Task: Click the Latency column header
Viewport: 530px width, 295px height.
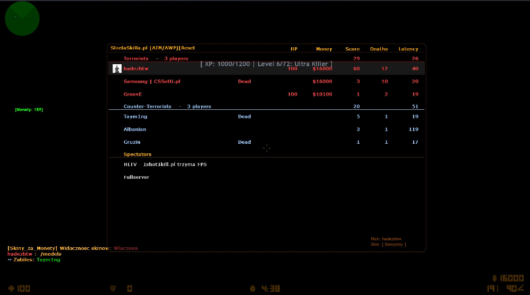Action: click(408, 49)
